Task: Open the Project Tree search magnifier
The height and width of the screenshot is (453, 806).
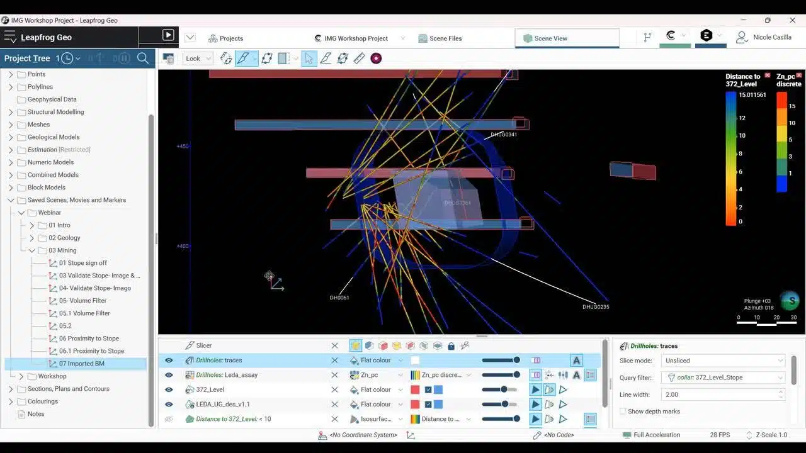Action: (143, 59)
